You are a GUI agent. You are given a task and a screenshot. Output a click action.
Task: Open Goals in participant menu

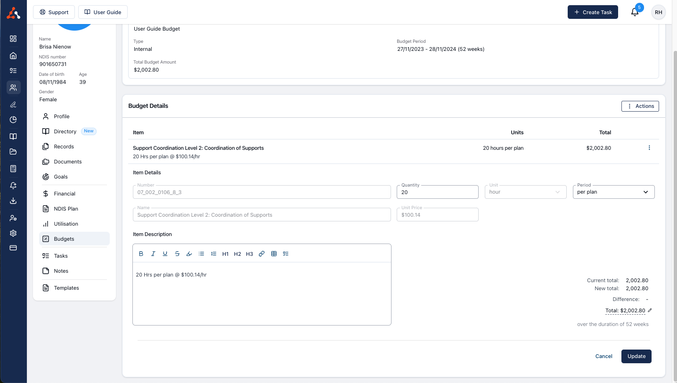point(74,177)
